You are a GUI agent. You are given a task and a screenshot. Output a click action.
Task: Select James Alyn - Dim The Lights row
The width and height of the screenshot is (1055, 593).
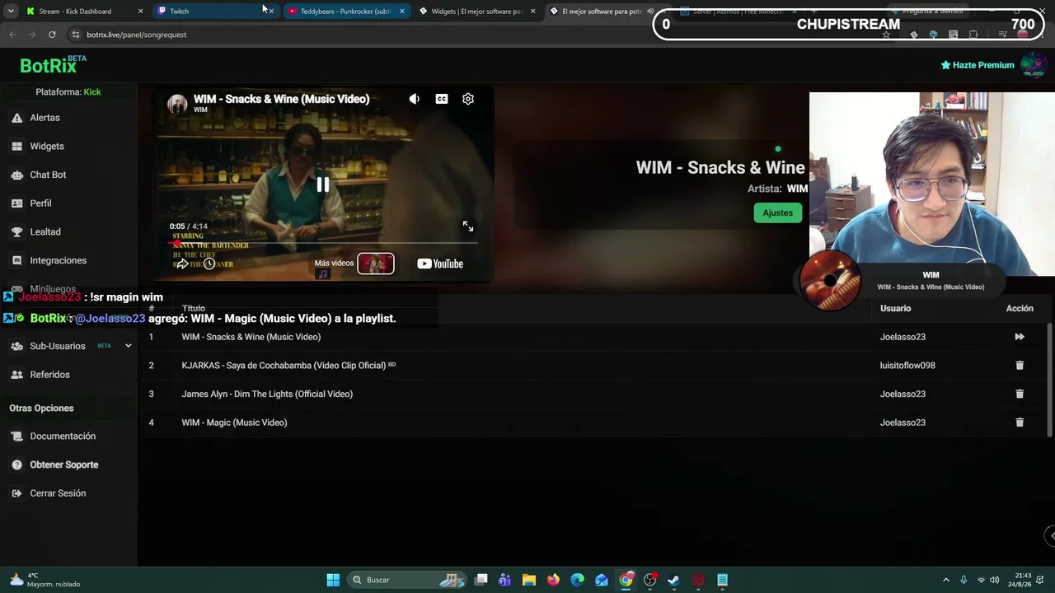pyautogui.click(x=593, y=394)
